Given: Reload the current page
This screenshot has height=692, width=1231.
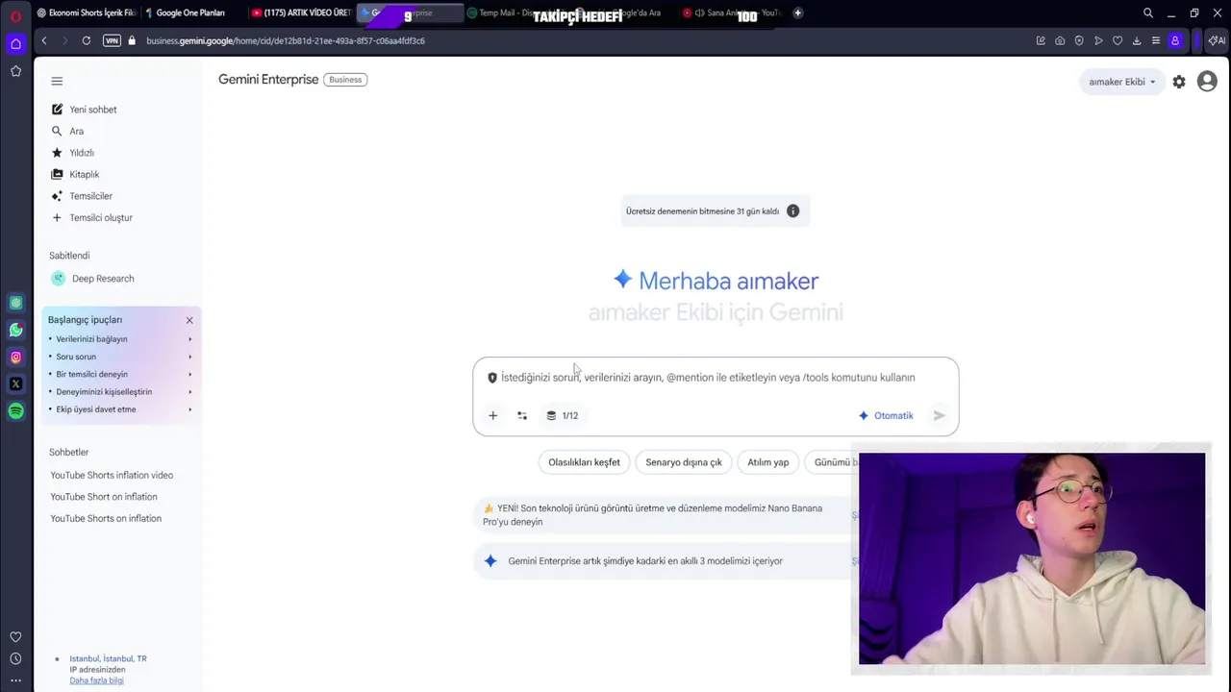Looking at the screenshot, I should pyautogui.click(x=87, y=40).
